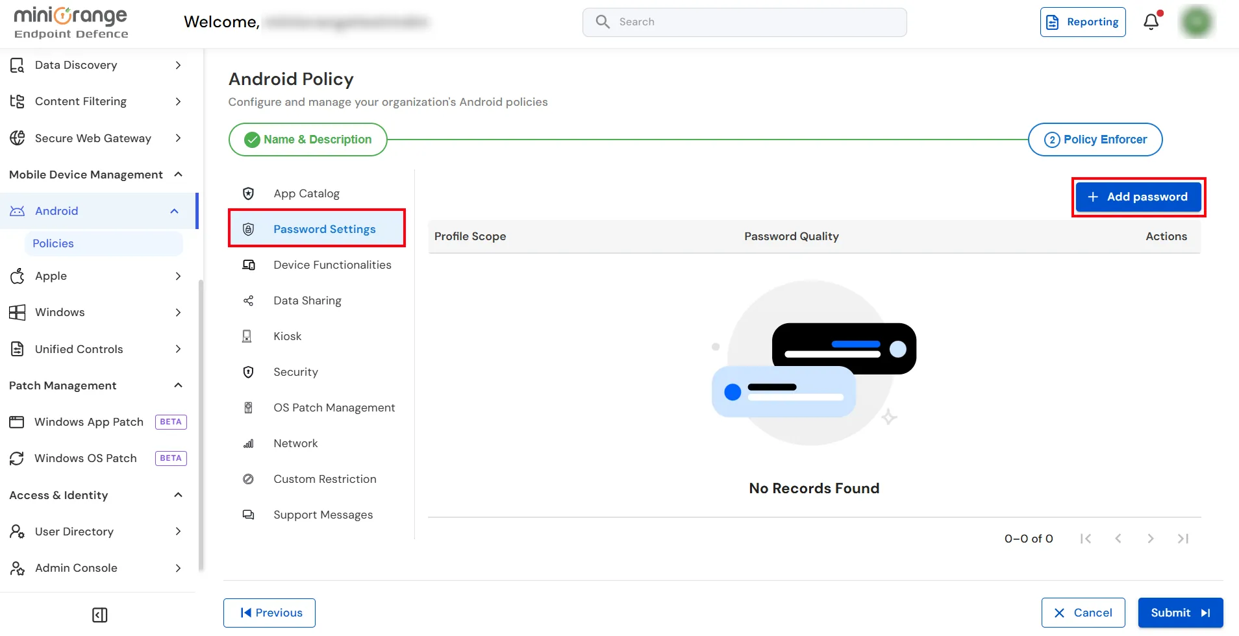Click the Windows OS Patch refresh icon
This screenshot has height=636, width=1239.
17,458
